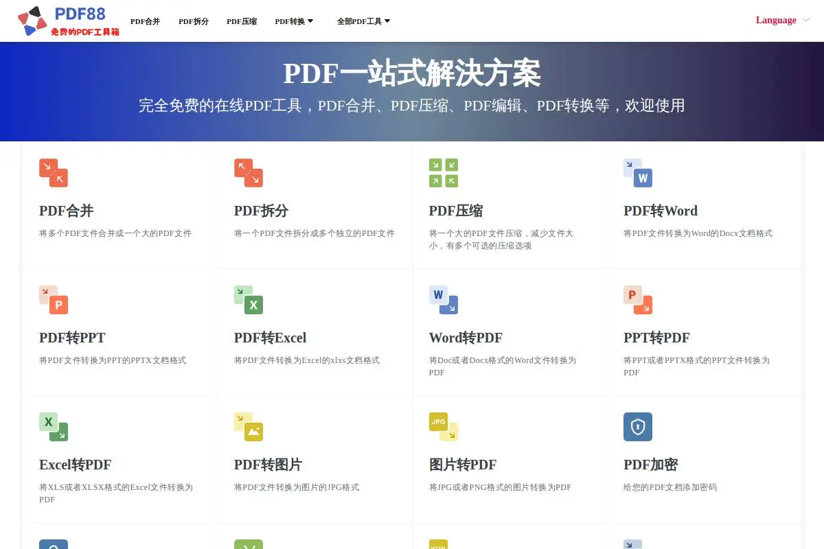Click the Word转PDF card title

tap(466, 338)
